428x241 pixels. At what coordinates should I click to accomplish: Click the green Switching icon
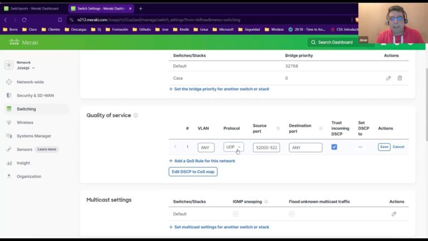[9, 109]
